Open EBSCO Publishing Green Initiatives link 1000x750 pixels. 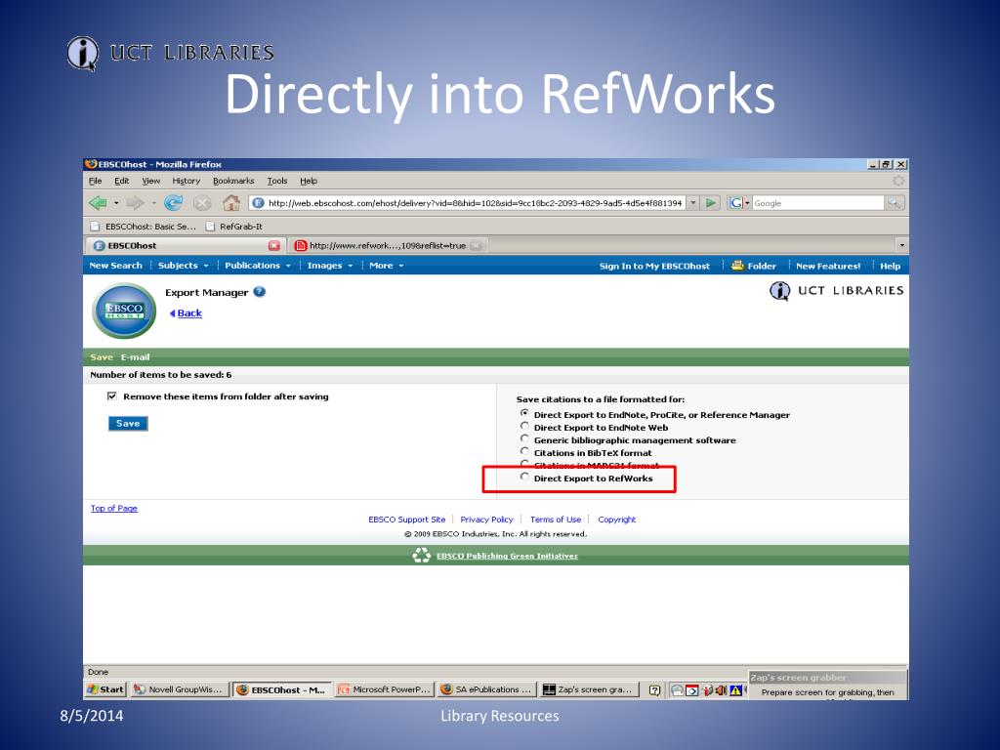point(507,556)
